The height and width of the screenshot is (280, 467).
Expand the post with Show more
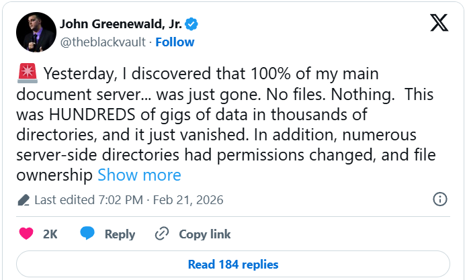coord(139,175)
